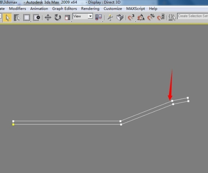Toggle Window/Crossing selection mode
The image size is (208, 173).
[36, 18]
